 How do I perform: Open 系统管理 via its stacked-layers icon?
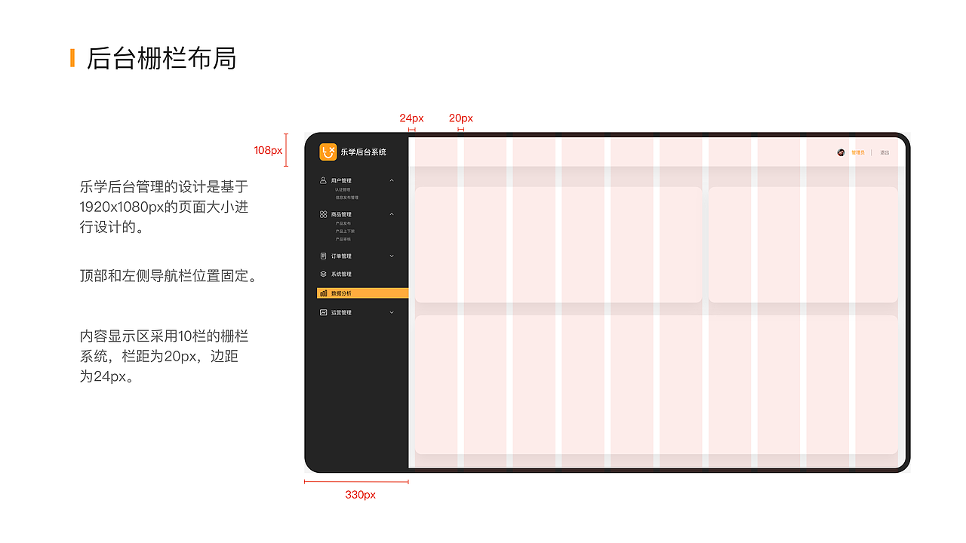click(322, 274)
